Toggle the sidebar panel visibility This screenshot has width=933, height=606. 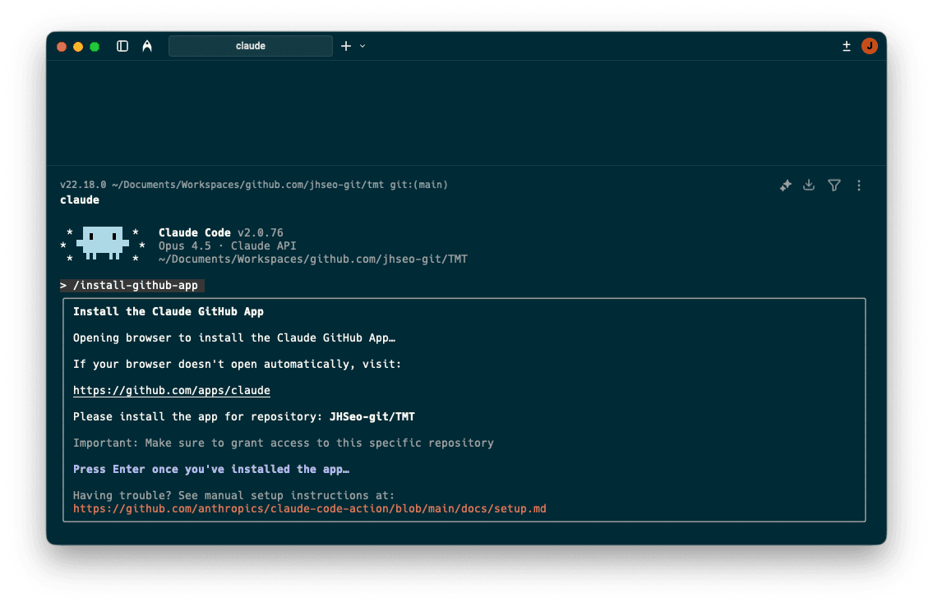pos(122,46)
